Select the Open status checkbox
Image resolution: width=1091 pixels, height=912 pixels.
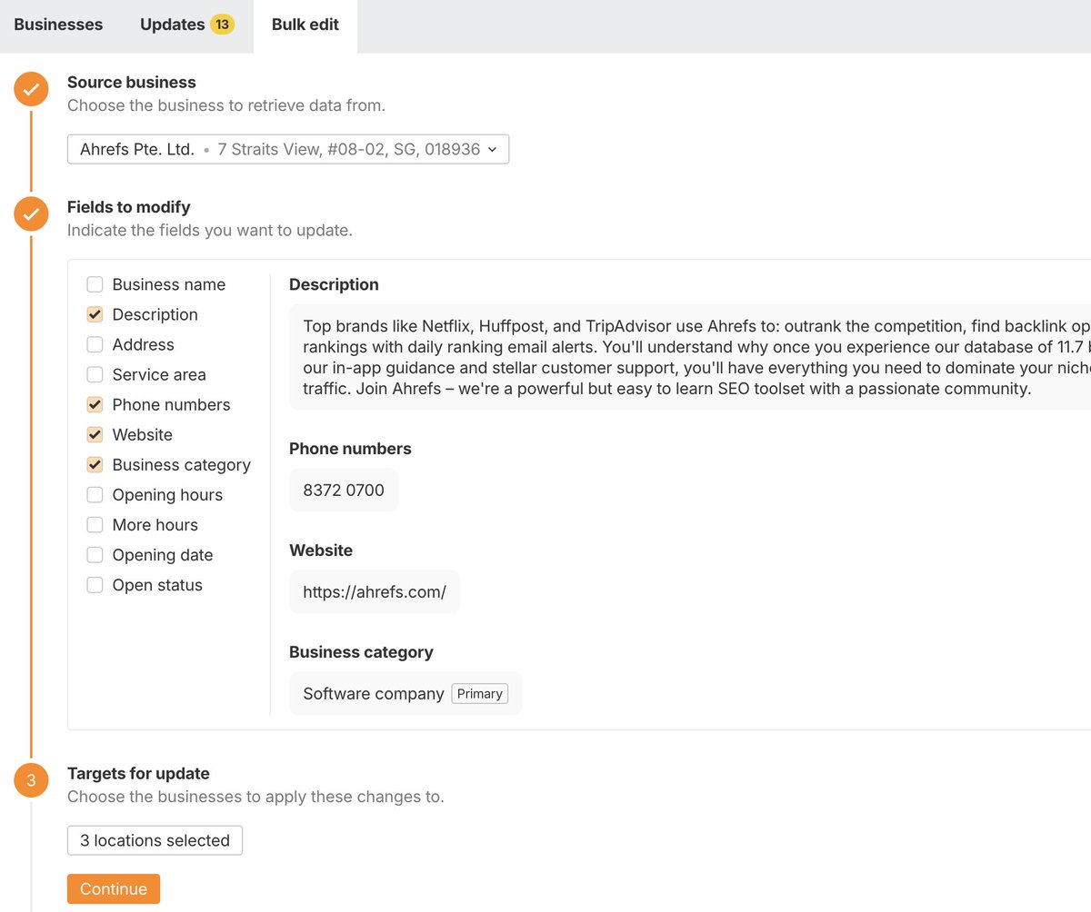coord(95,584)
